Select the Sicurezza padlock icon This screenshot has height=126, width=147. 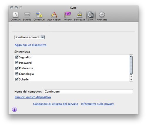[79, 15]
